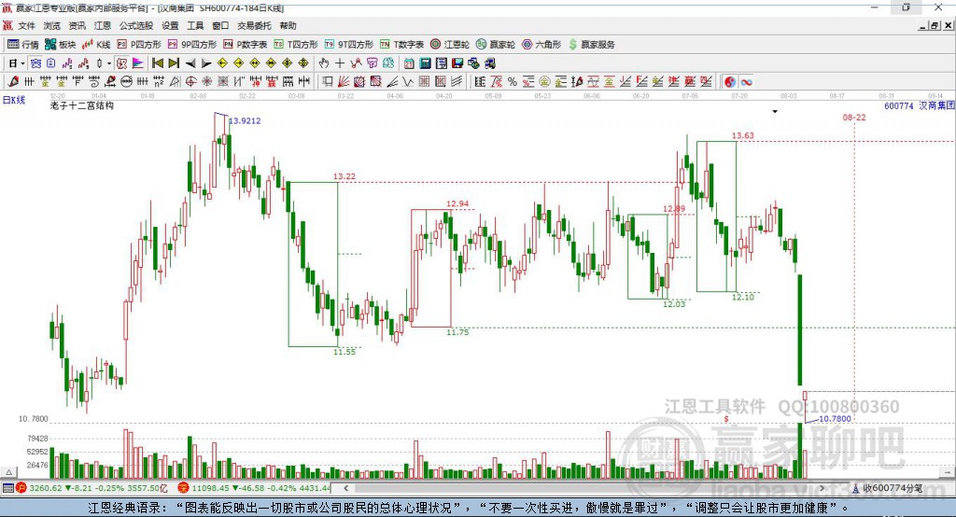Open the 赢家轮 wheel tool

tap(496, 45)
